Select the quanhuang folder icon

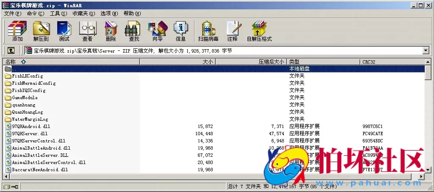(x=8, y=105)
